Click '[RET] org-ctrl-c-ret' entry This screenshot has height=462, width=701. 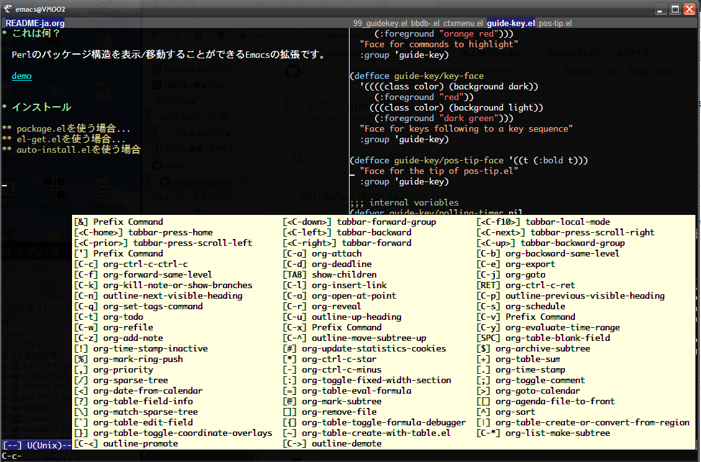pyautogui.click(x=526, y=286)
